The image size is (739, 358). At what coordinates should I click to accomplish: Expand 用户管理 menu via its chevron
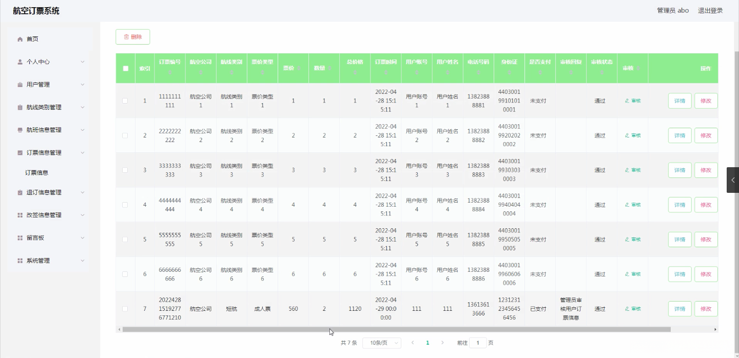[83, 85]
